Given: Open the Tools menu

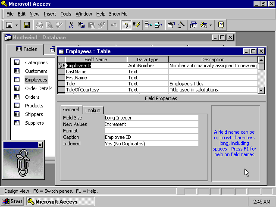Looking at the screenshot, I should 66,14.
